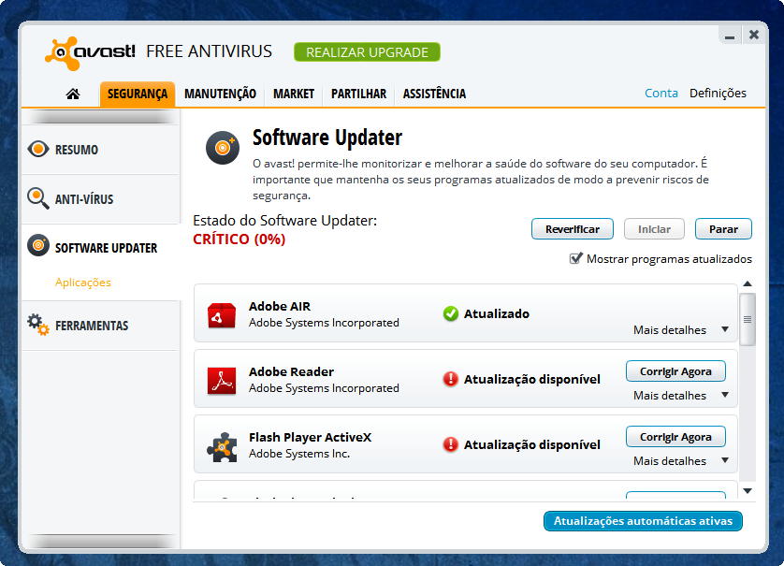Image resolution: width=784 pixels, height=566 pixels.
Task: Minimize the avast window
Action: click(x=730, y=36)
